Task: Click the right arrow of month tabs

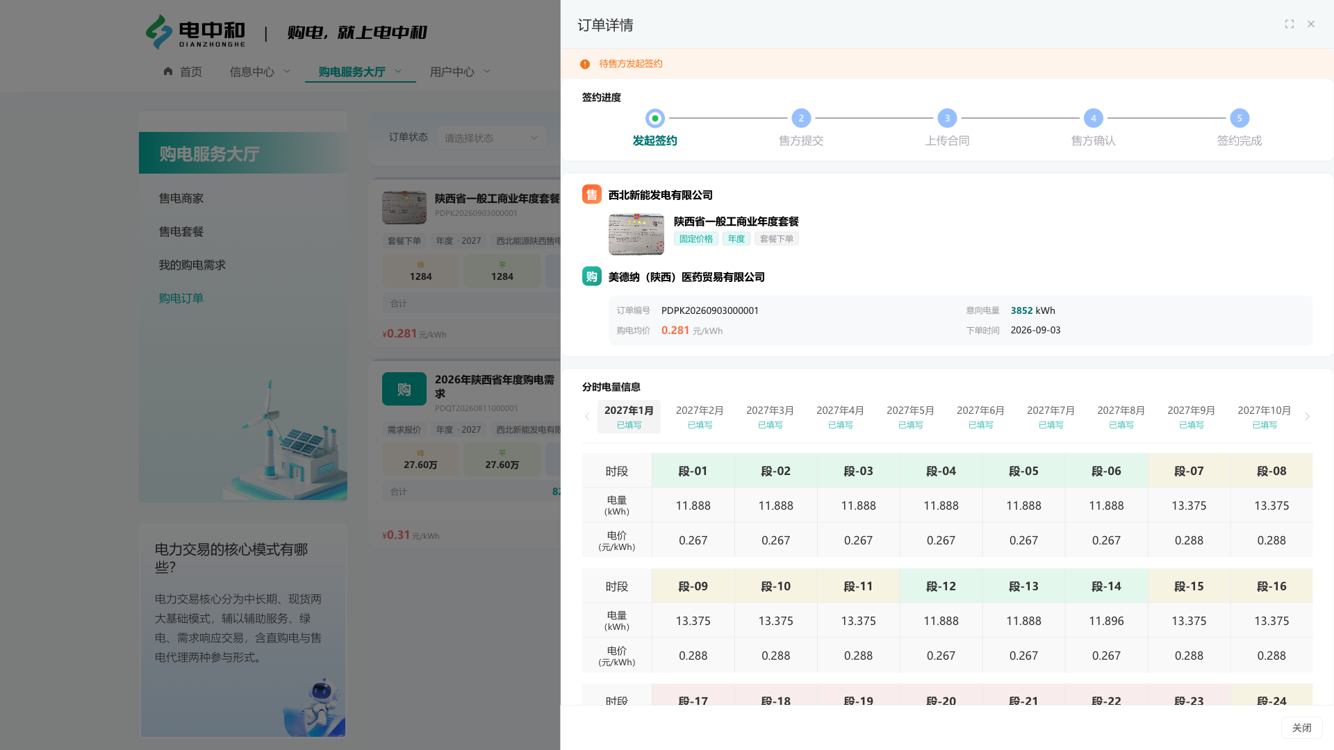Action: coord(1307,417)
